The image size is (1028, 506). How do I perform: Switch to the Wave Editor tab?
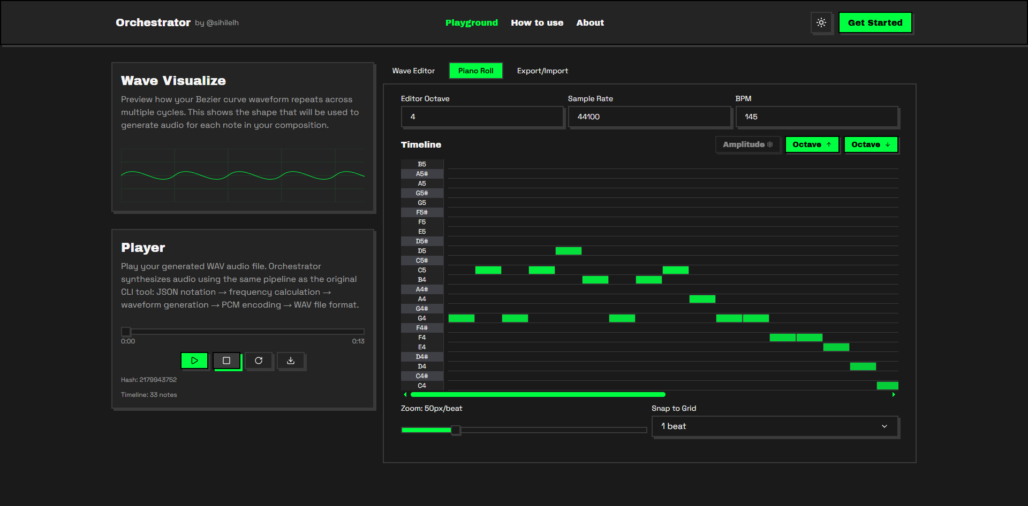[x=413, y=70]
